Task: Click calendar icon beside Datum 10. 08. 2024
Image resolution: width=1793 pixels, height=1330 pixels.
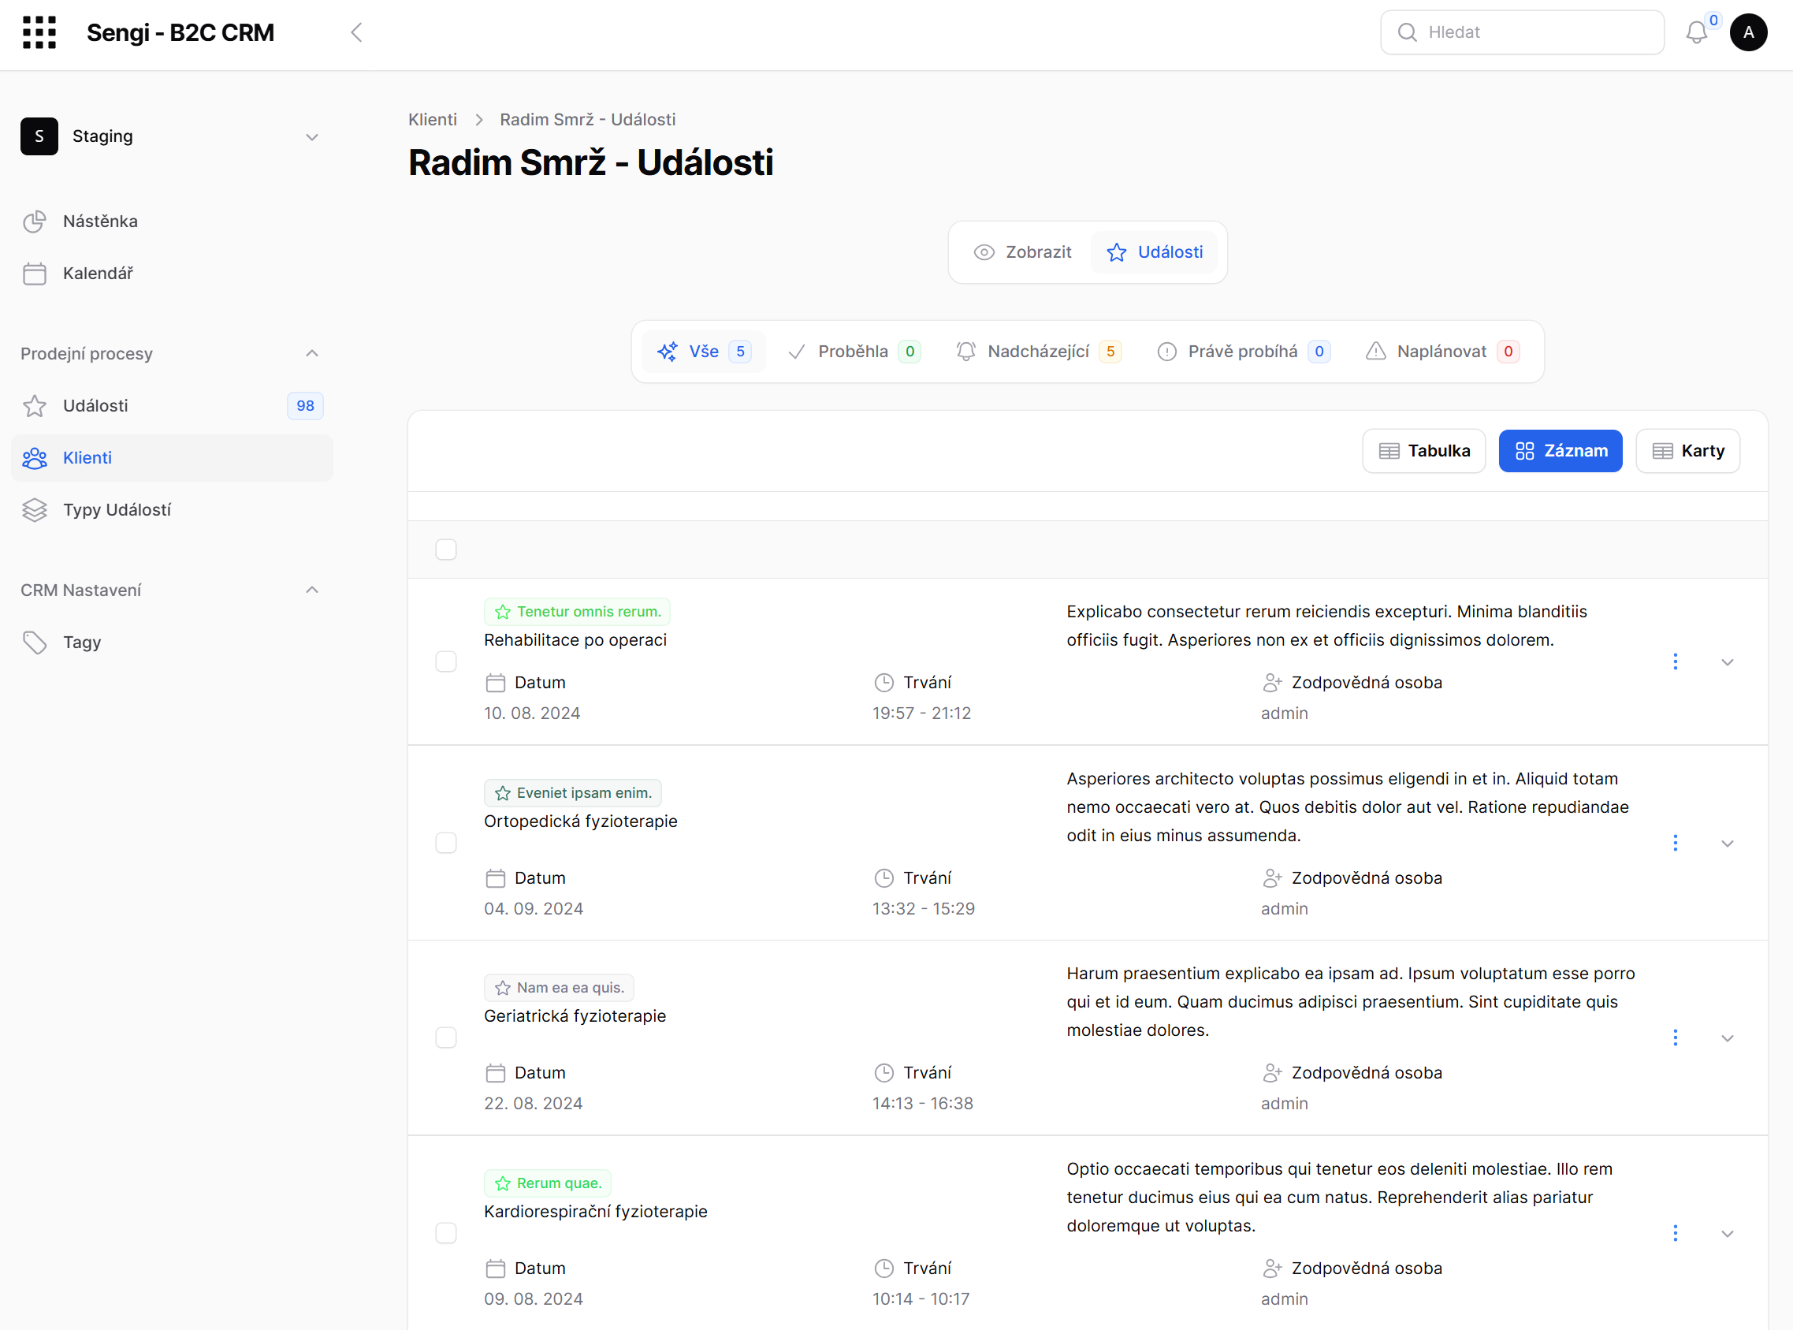Action: click(x=496, y=683)
